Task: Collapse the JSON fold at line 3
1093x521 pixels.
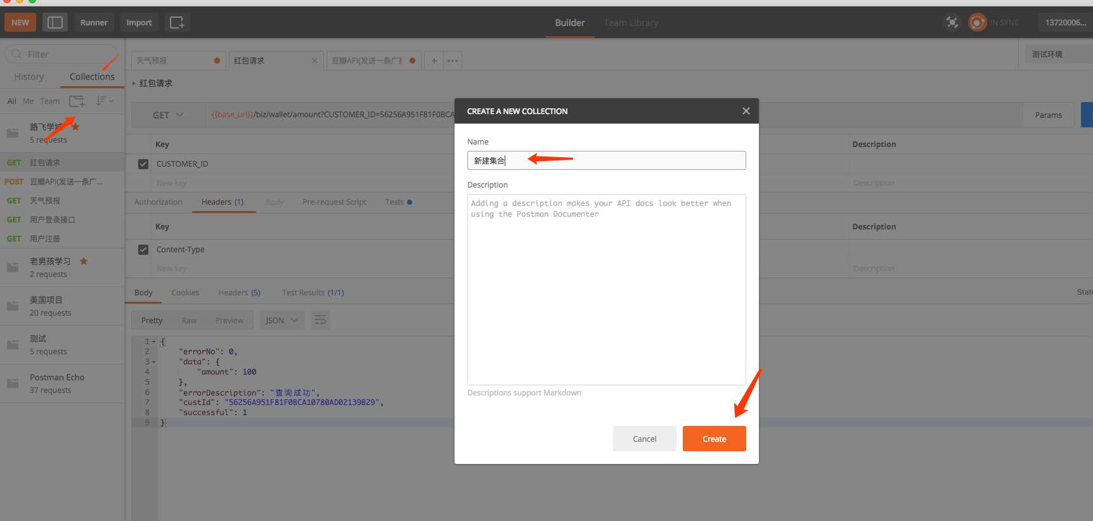Action: tap(153, 362)
